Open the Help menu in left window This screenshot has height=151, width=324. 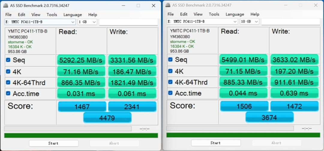pos(93,15)
